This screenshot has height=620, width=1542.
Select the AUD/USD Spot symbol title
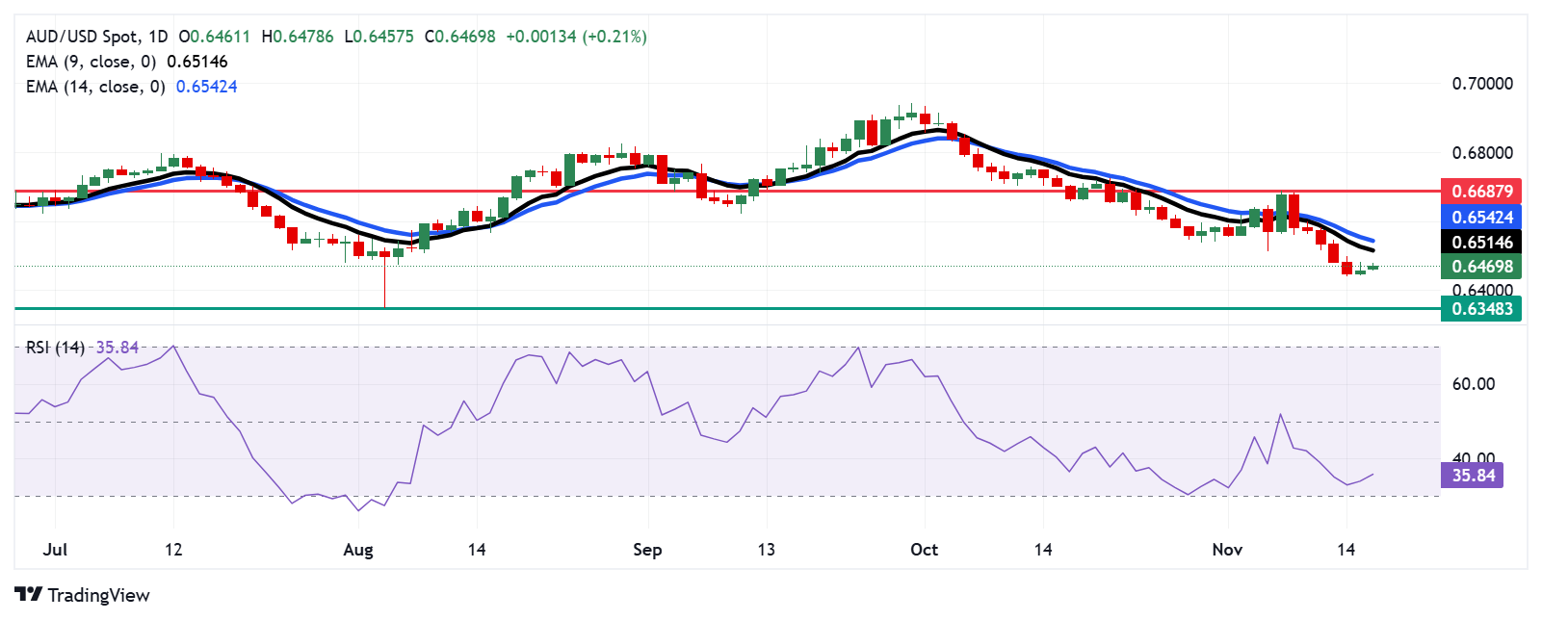[x=96, y=37]
